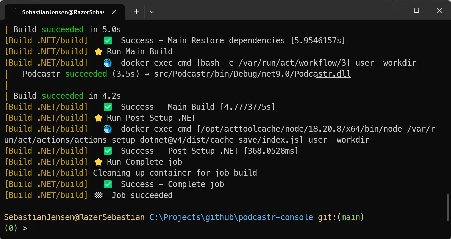
Task: Click the Docker whale on the node line
Action: coord(108,129)
